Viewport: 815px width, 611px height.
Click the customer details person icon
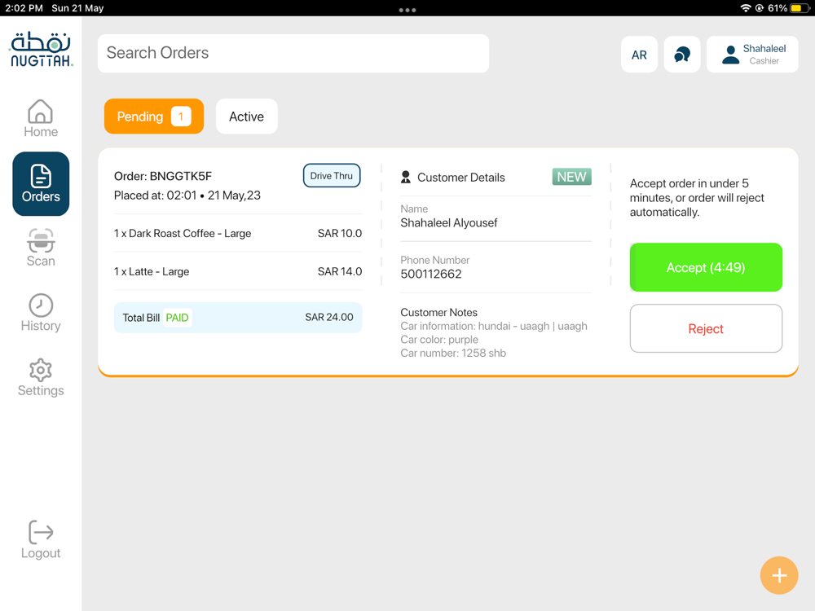pyautogui.click(x=405, y=177)
